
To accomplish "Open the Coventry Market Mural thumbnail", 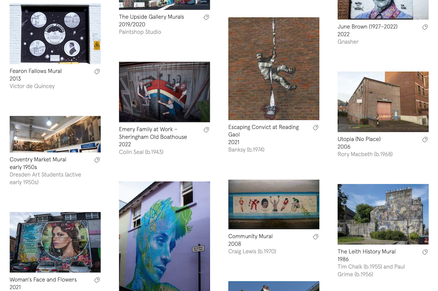I will click(55, 134).
